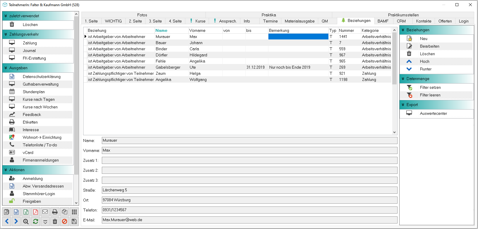This screenshot has height=229, width=478.
Task: Click Bearbeiten in the Beziehungen panel
Action: (429, 46)
